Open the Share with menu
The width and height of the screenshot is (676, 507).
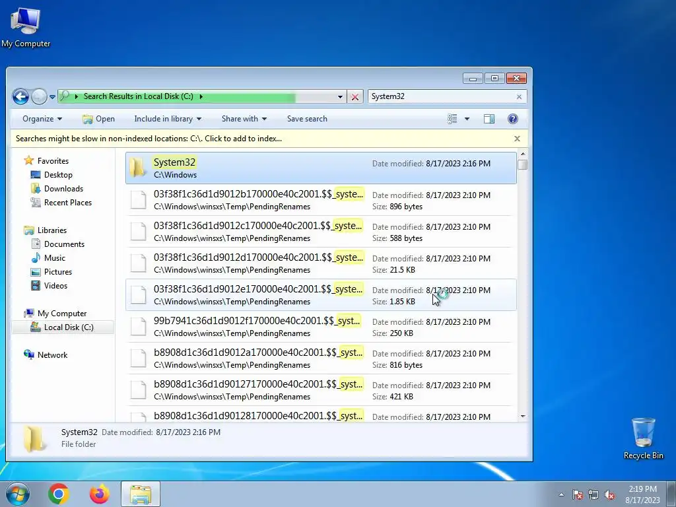pos(244,119)
